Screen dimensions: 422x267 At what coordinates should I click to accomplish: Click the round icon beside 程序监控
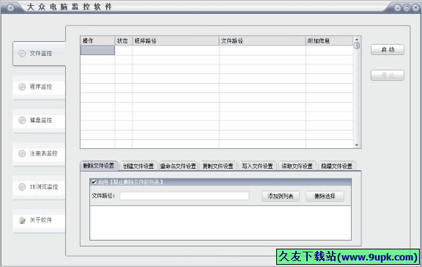tap(22, 87)
